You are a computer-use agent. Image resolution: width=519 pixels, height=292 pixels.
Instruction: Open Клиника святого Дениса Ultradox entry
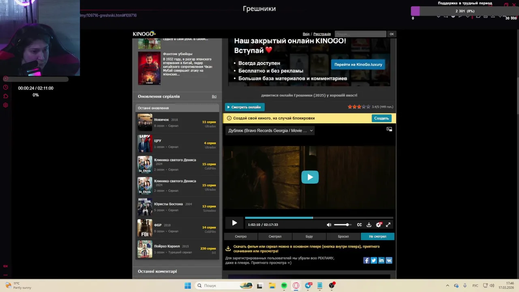177,186
